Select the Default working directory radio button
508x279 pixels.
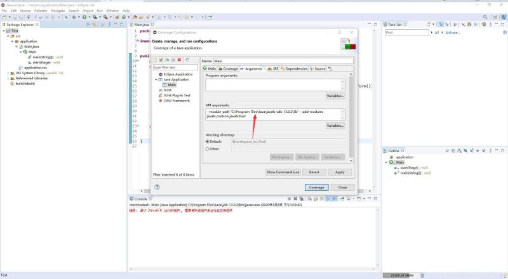tap(208, 141)
